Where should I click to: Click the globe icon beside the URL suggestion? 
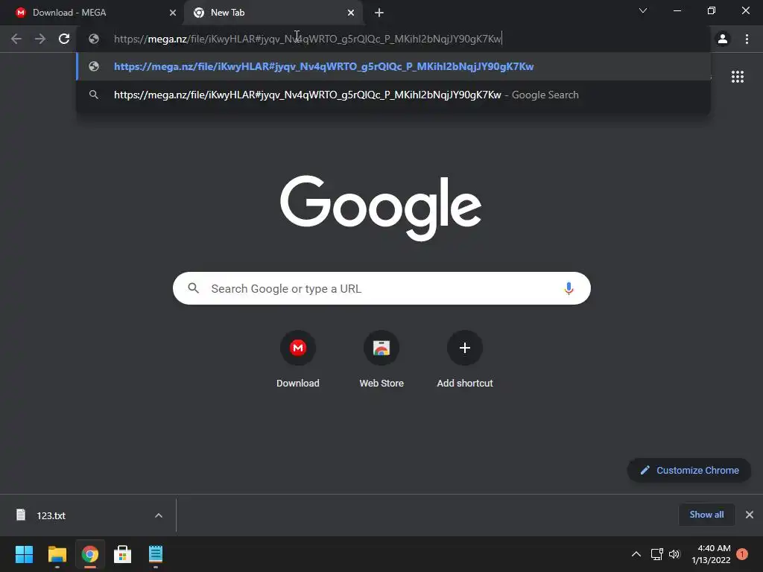click(x=94, y=66)
